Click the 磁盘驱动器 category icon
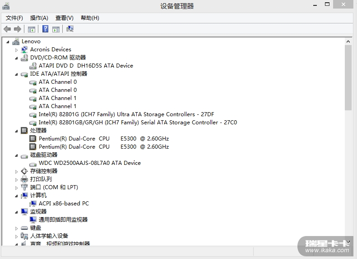357x259 pixels. [24, 156]
